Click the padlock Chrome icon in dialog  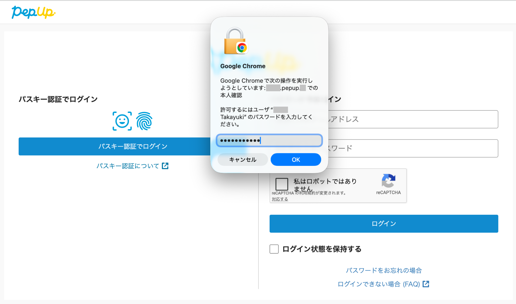point(236,41)
